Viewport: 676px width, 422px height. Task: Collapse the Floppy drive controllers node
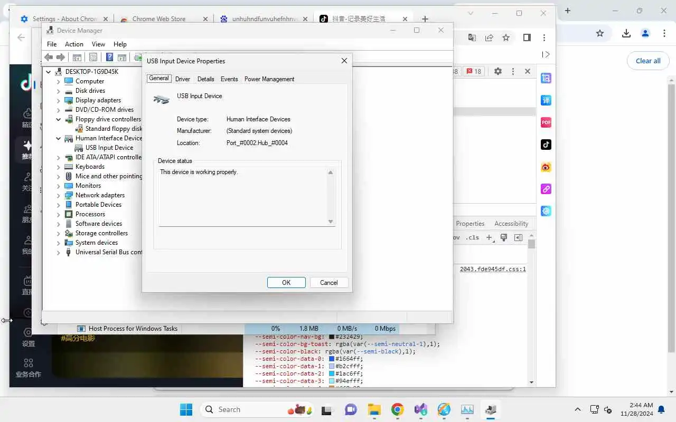(x=59, y=119)
